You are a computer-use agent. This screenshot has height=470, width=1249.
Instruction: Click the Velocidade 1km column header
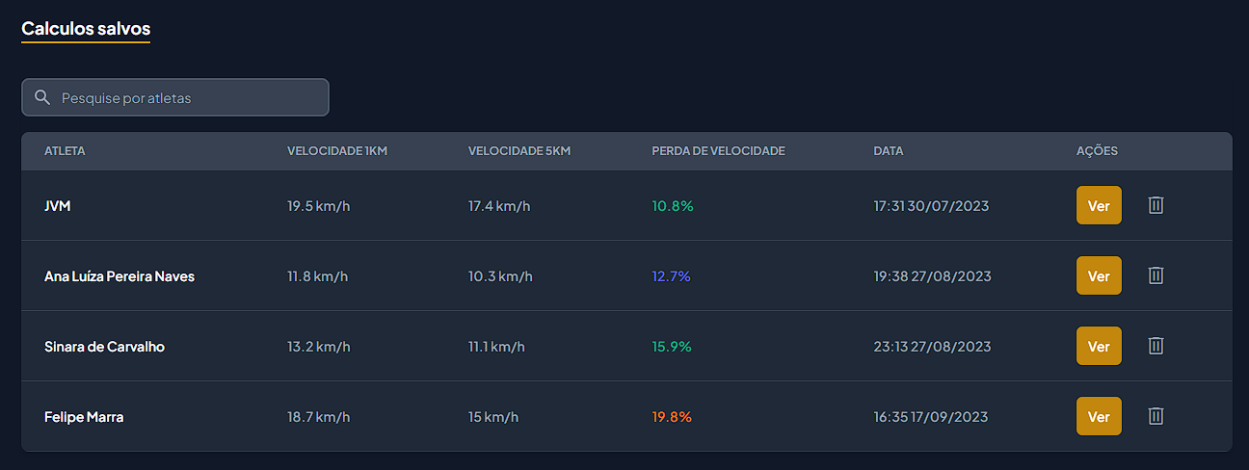point(336,151)
